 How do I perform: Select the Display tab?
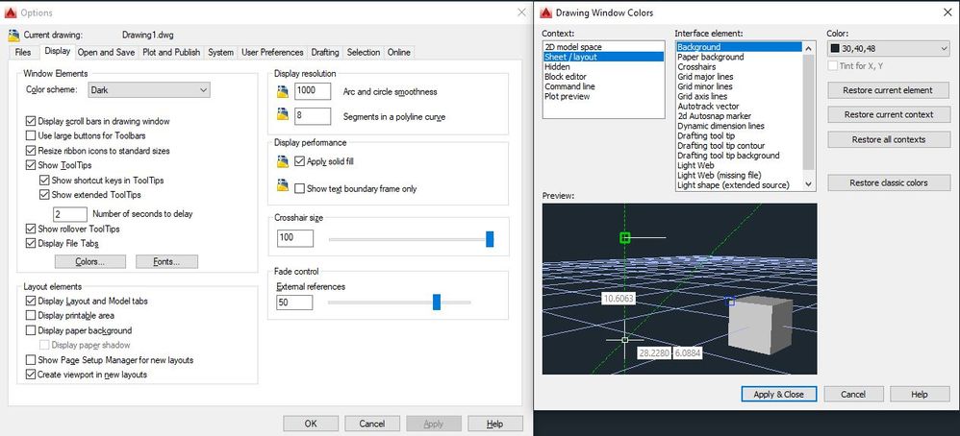point(58,51)
